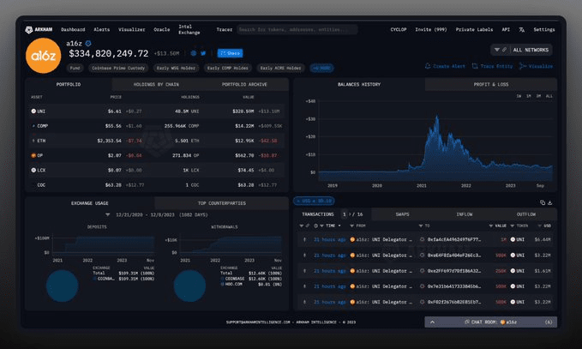Click the Create Alert bell icon
Image resolution: width=582 pixels, height=349 pixels.
(429, 65)
